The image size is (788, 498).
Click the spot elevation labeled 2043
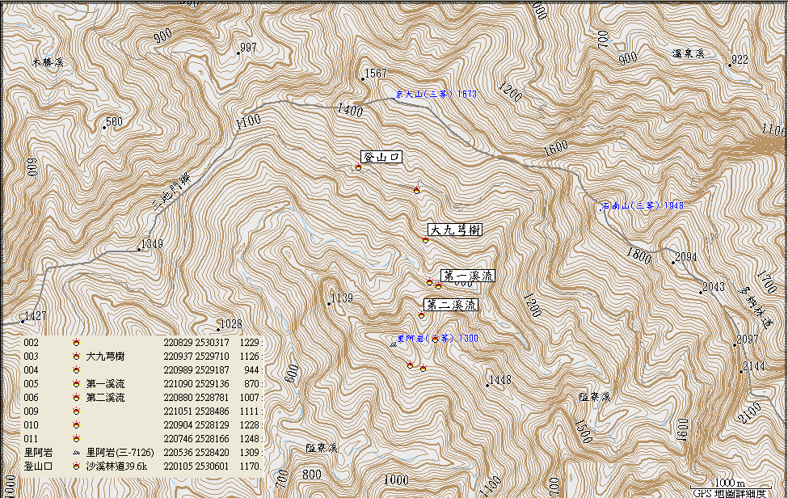(x=712, y=288)
